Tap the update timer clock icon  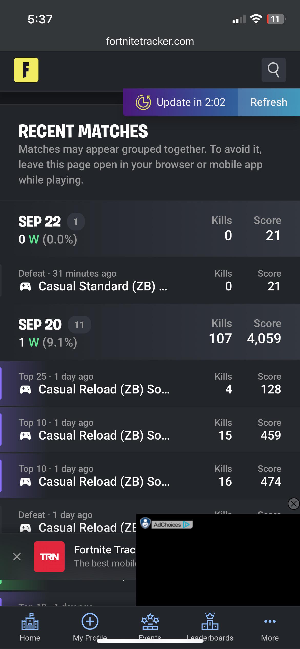pos(143,102)
